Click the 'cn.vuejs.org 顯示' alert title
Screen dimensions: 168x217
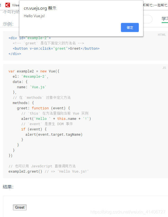(40, 8)
